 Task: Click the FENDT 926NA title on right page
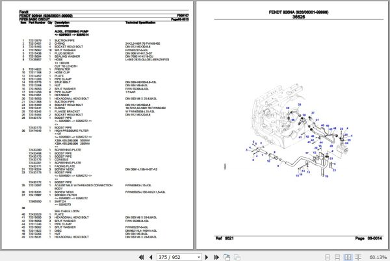click(298, 12)
